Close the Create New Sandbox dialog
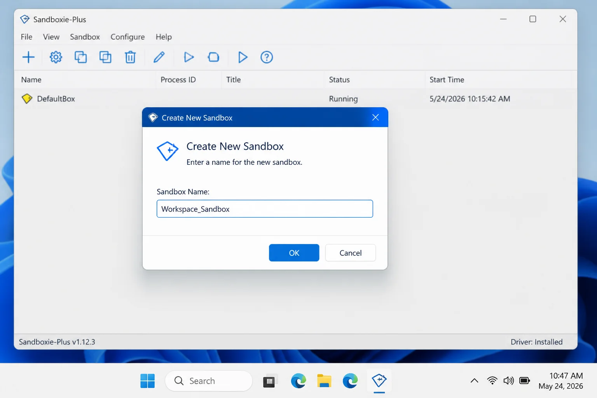The height and width of the screenshot is (398, 597). click(x=375, y=117)
